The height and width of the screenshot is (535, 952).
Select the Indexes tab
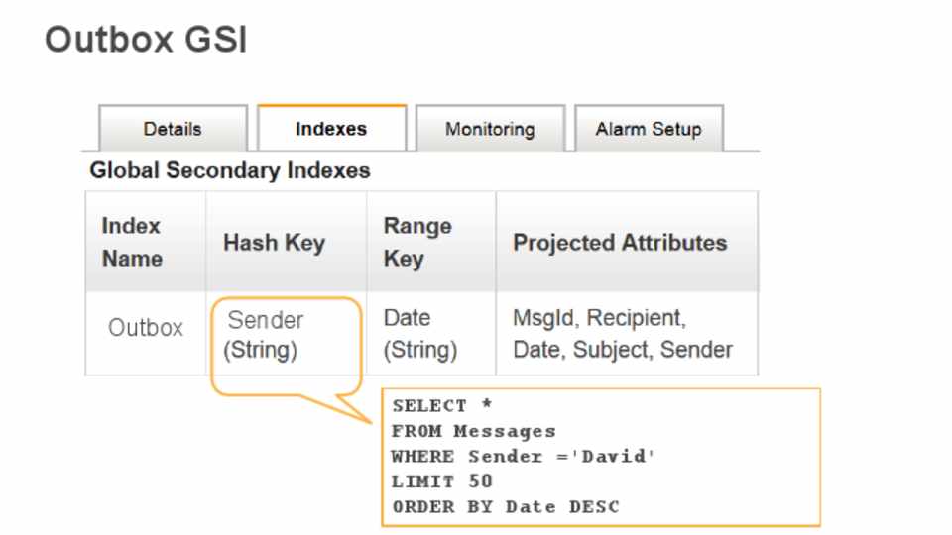331,129
